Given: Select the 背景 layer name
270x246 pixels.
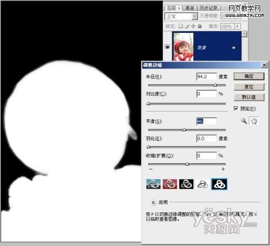Looking at the screenshot, I should [201, 47].
